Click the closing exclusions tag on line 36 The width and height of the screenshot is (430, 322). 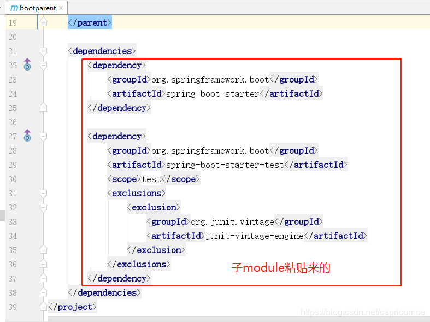tap(139, 265)
